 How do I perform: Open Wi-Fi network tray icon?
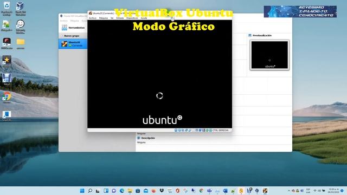pos(314,191)
